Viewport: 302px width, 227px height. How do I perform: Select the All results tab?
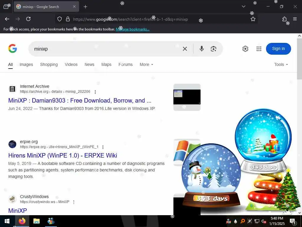[x=10, y=64]
